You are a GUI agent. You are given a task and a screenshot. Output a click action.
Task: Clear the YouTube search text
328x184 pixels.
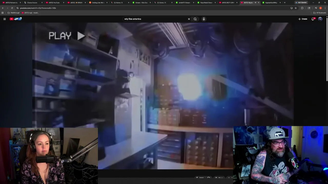[x=189, y=19]
